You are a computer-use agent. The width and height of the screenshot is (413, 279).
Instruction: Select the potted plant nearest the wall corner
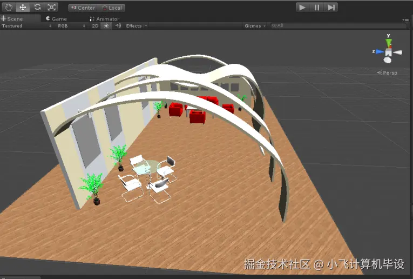(x=92, y=188)
